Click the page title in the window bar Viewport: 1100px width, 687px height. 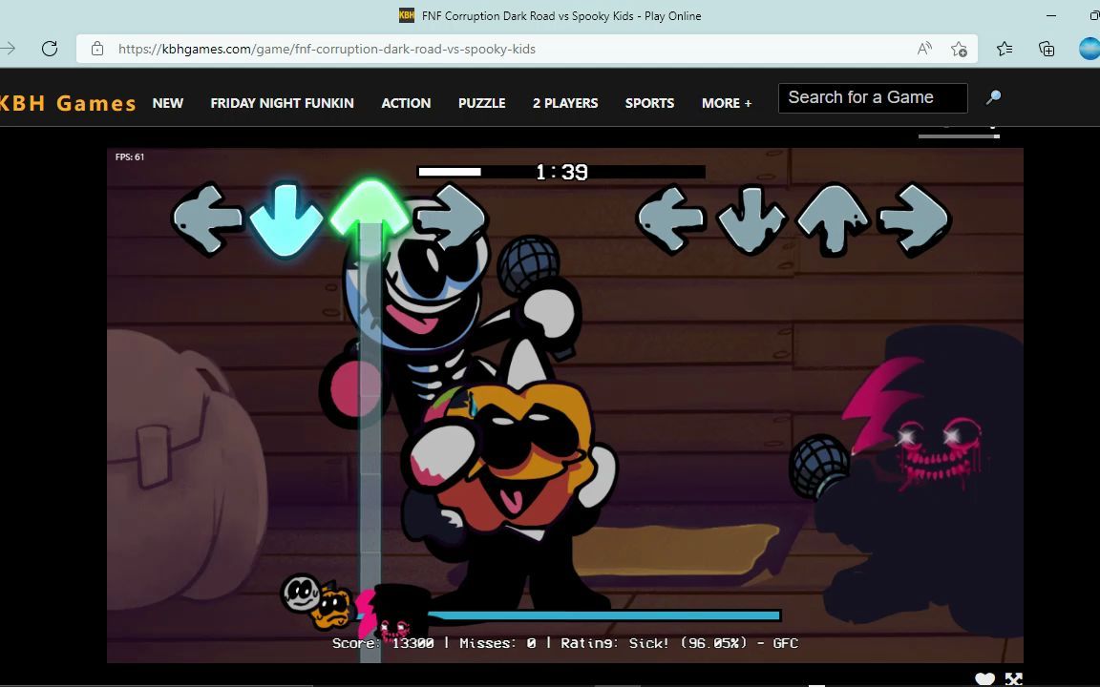(x=561, y=15)
